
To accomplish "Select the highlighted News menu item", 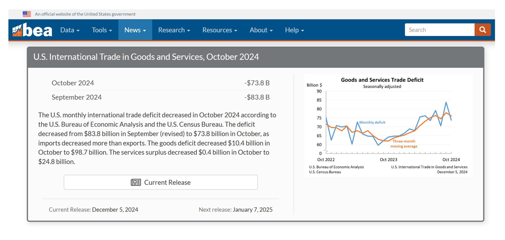I will (x=135, y=30).
